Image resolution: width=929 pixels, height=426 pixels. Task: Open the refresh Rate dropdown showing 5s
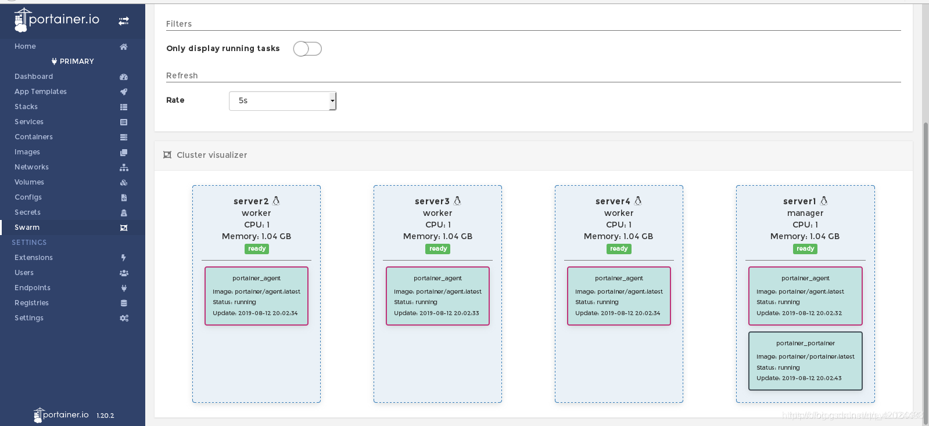point(282,100)
